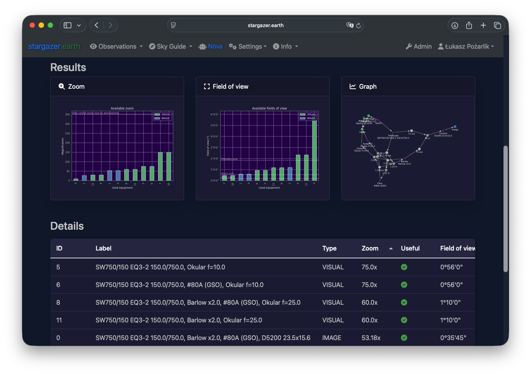Click the Share icon in toolbar
The width and height of the screenshot is (531, 375).
click(469, 26)
